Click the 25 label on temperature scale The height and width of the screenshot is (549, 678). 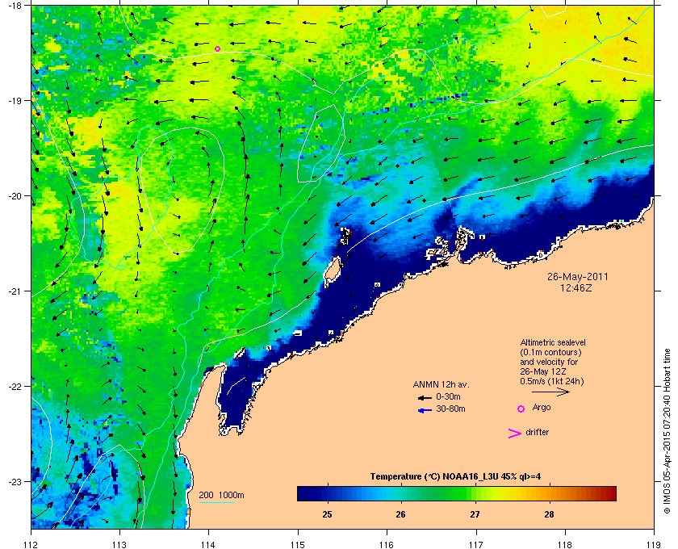pos(328,514)
